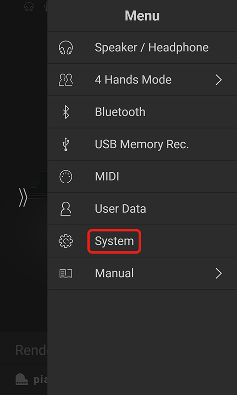Click the MIDI connector icon

tap(66, 177)
